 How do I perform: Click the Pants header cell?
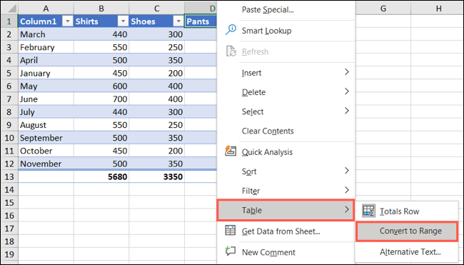tap(201, 21)
